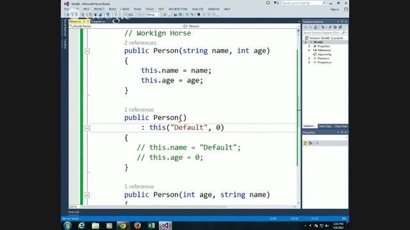Open the TOOLS menu
The height and width of the screenshot is (230, 410).
149,9
